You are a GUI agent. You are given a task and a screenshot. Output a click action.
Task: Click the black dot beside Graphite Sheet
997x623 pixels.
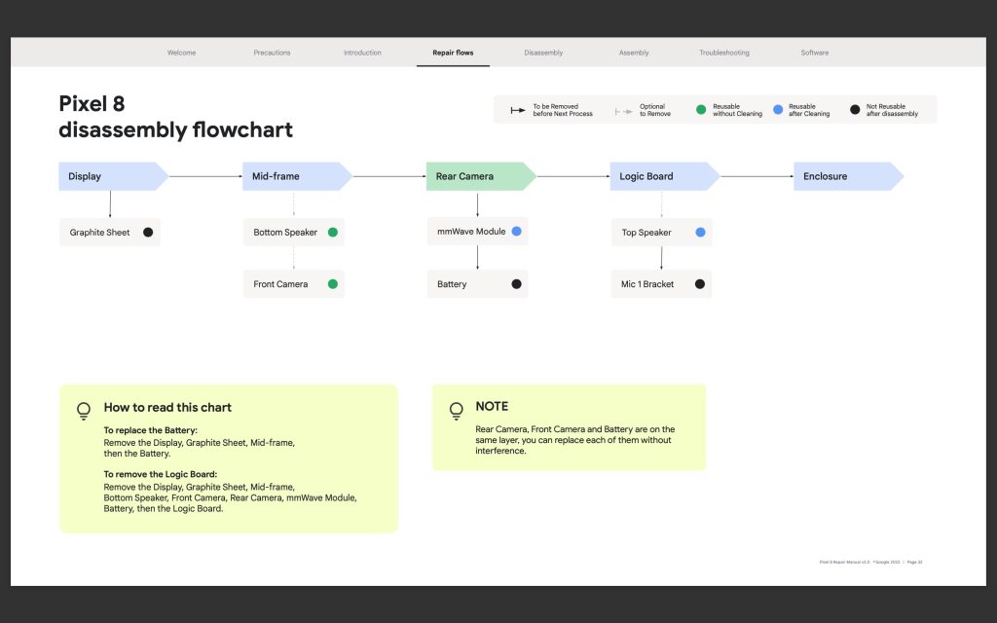click(148, 233)
